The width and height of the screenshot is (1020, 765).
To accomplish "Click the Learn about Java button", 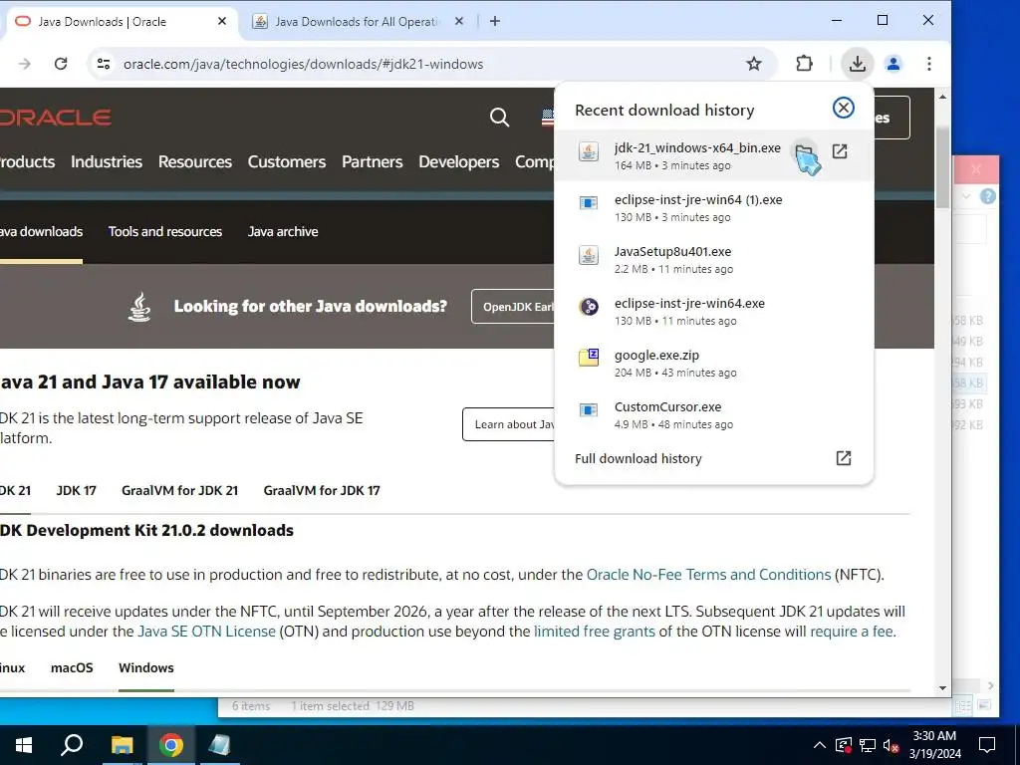I will 509,424.
